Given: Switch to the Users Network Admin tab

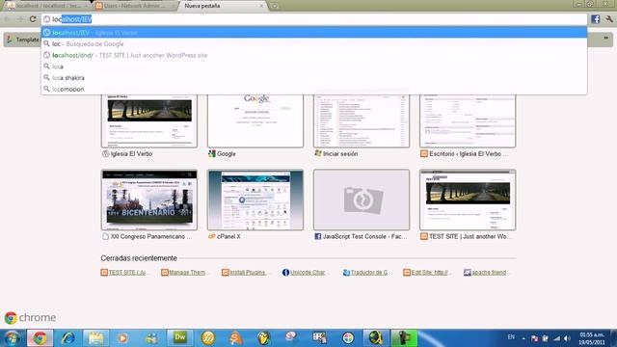Looking at the screenshot, I should [135, 6].
